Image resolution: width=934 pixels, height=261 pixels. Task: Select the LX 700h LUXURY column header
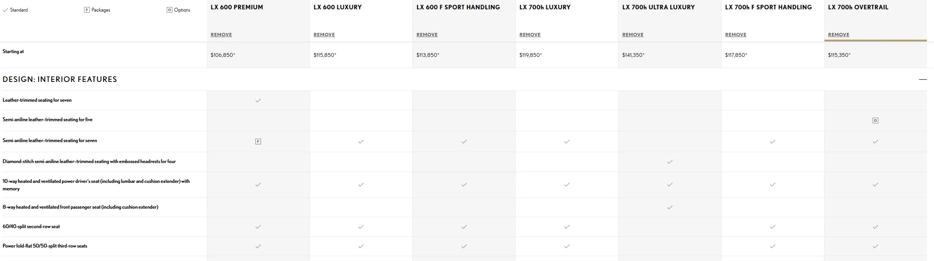[x=545, y=7]
